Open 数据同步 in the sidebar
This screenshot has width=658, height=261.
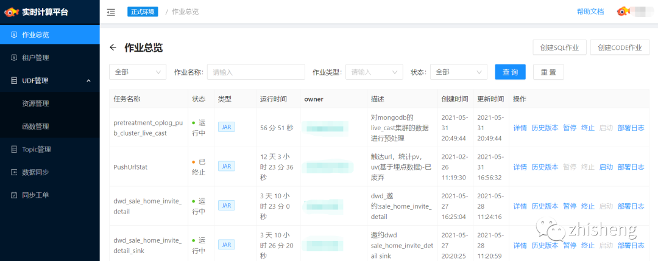click(x=49, y=172)
